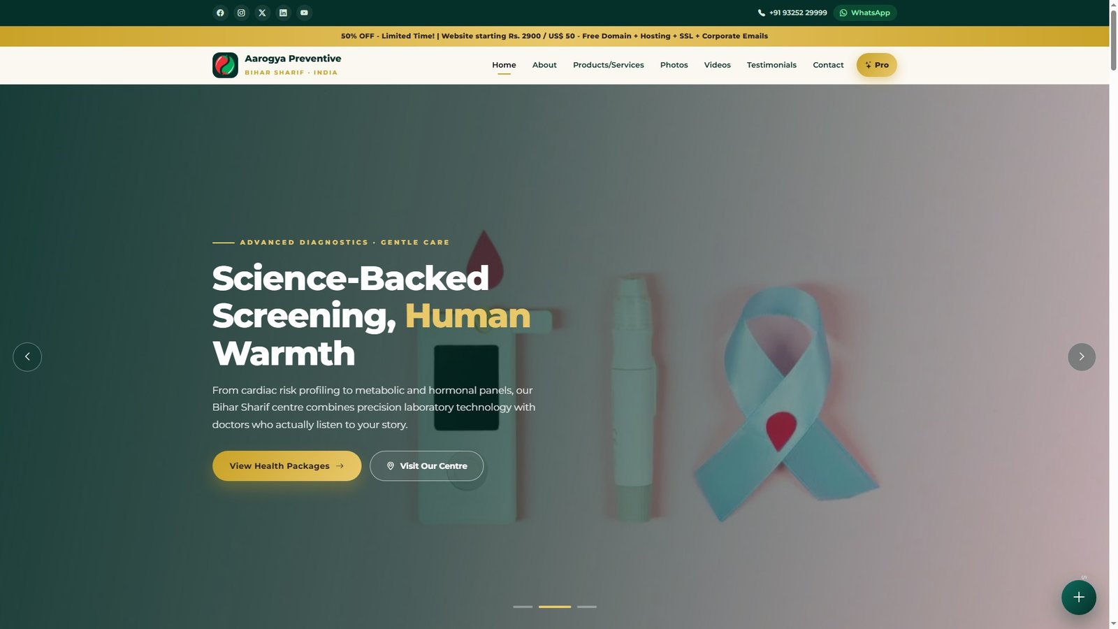The width and height of the screenshot is (1118, 629).
Task: Open the Products/Services menu item
Action: point(609,65)
